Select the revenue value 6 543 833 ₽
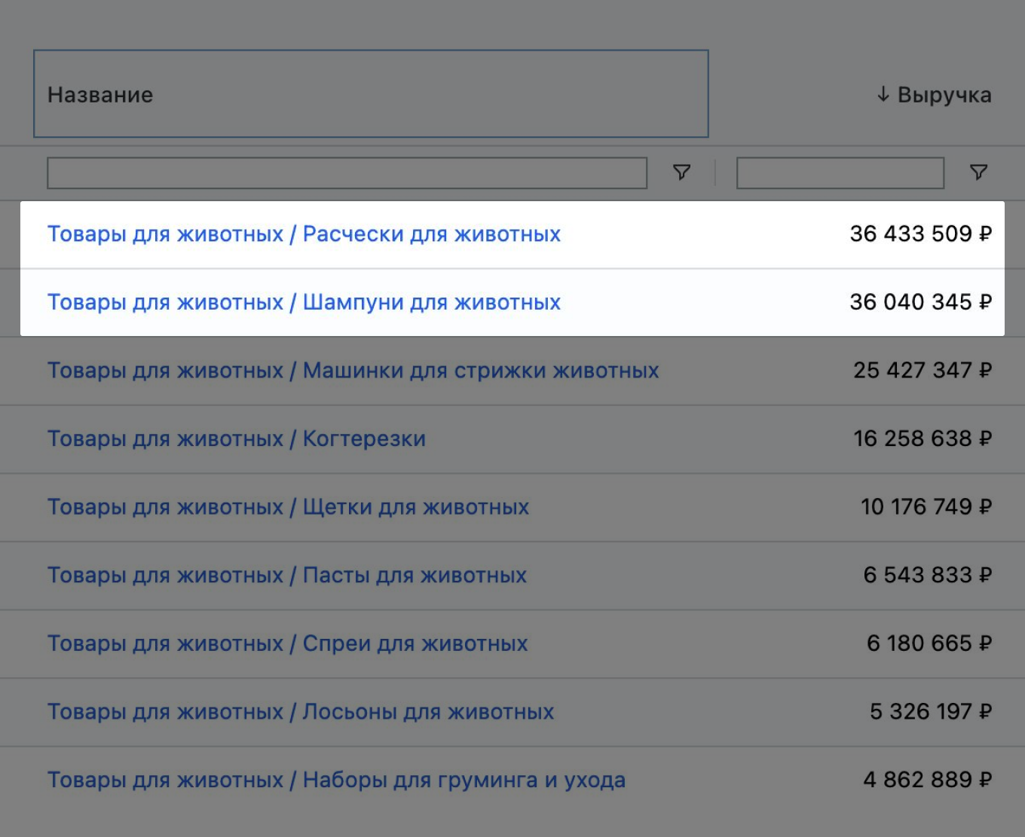 click(x=928, y=575)
